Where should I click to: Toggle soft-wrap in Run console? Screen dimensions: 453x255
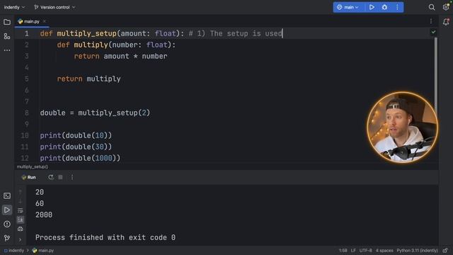[x=21, y=210]
